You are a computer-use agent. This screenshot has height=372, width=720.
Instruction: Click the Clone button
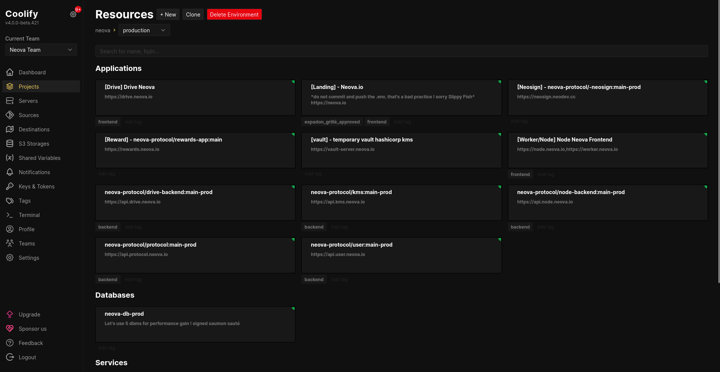pyautogui.click(x=193, y=15)
